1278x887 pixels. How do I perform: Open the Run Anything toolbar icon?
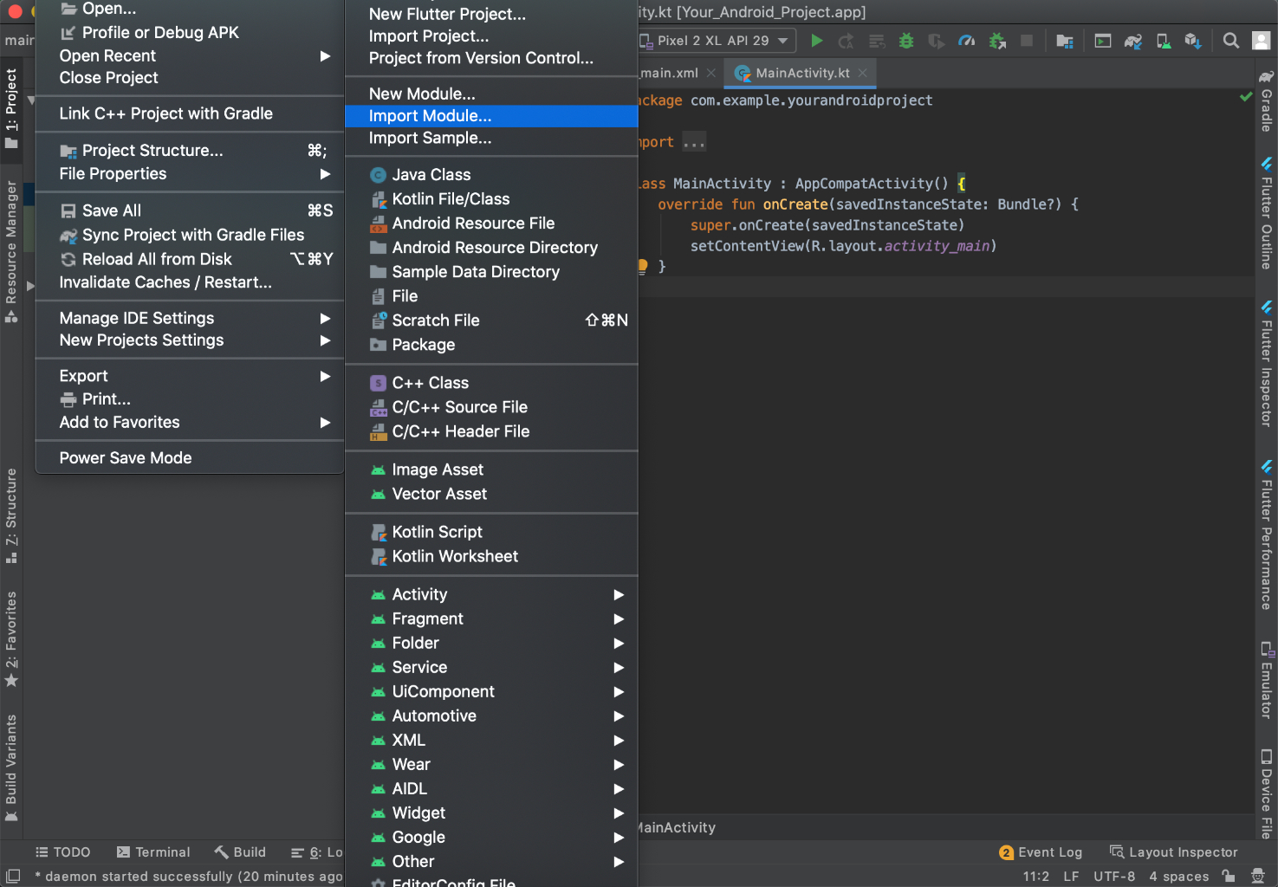(x=1103, y=41)
